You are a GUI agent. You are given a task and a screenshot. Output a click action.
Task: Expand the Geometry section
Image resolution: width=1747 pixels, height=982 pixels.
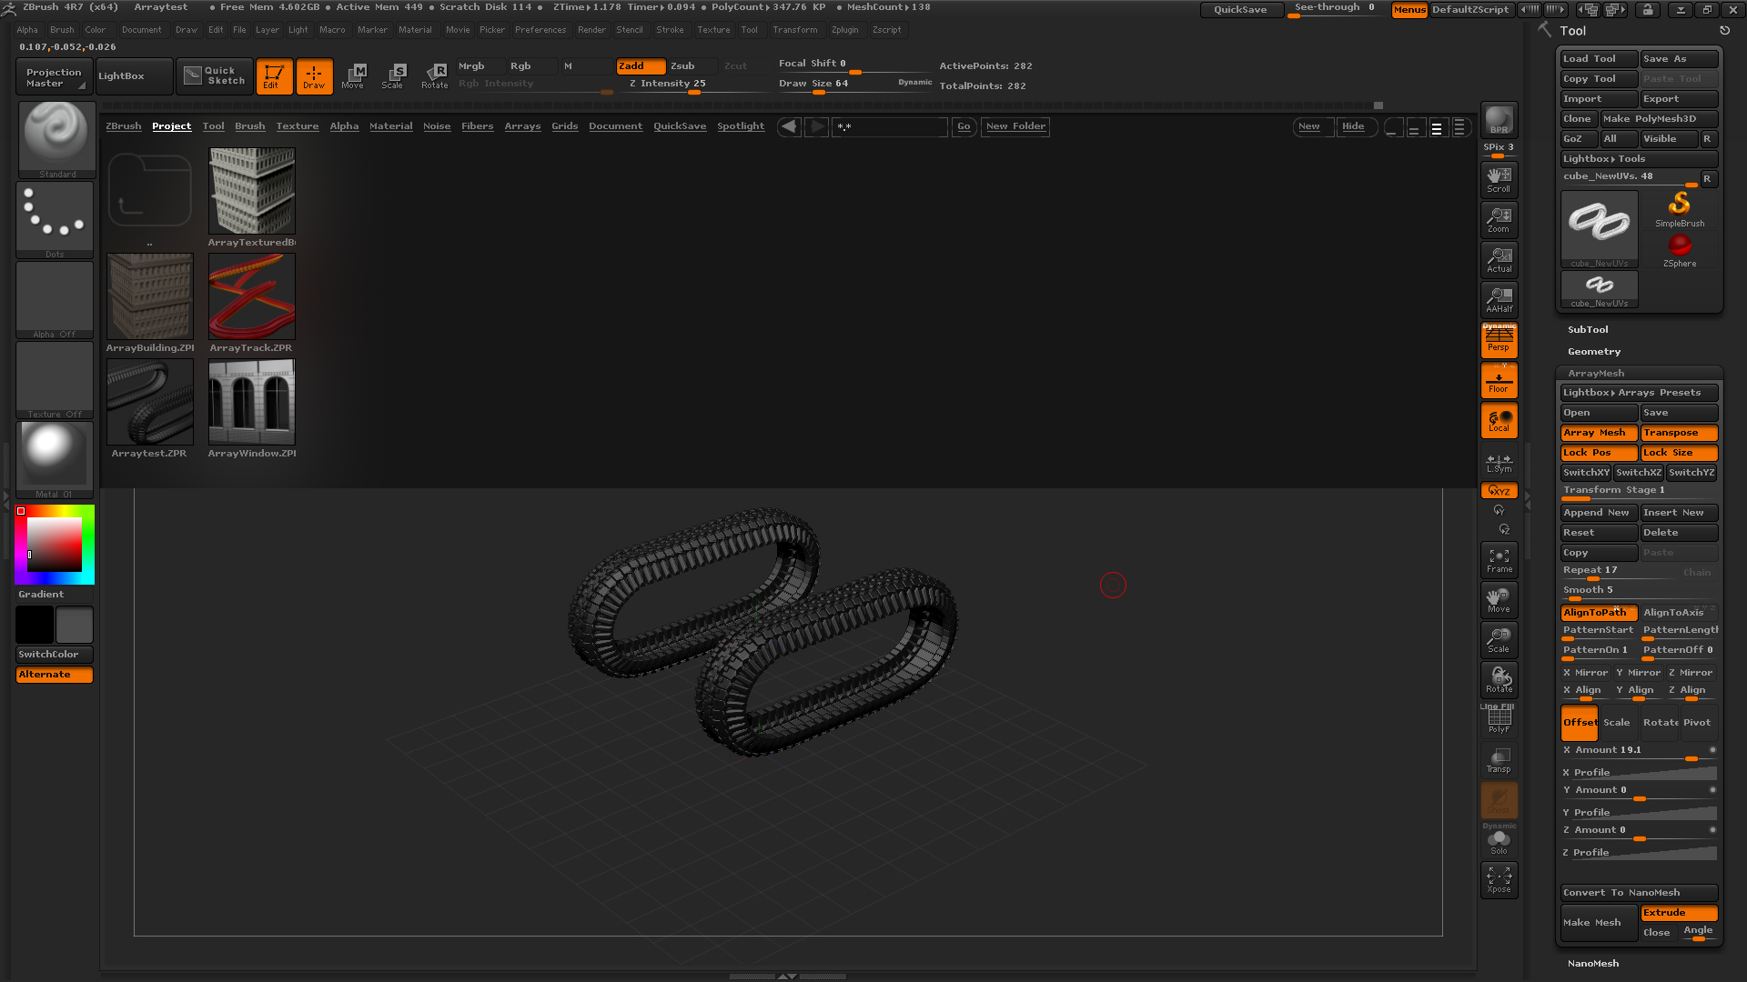pos(1594,352)
